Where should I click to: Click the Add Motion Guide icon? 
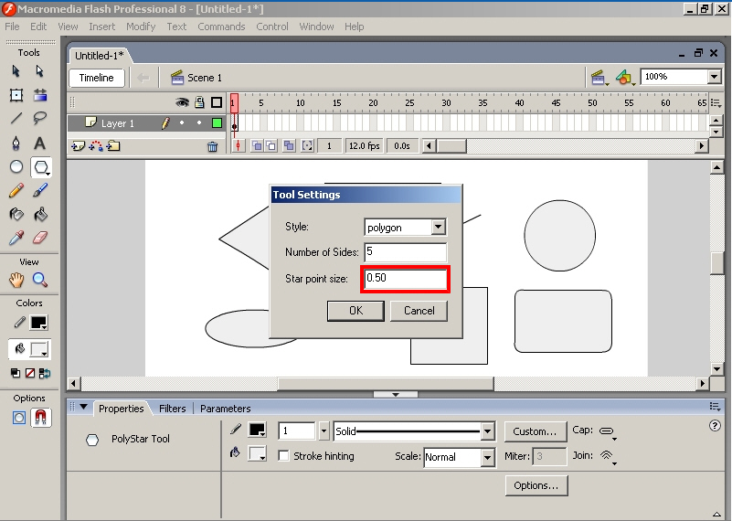96,146
